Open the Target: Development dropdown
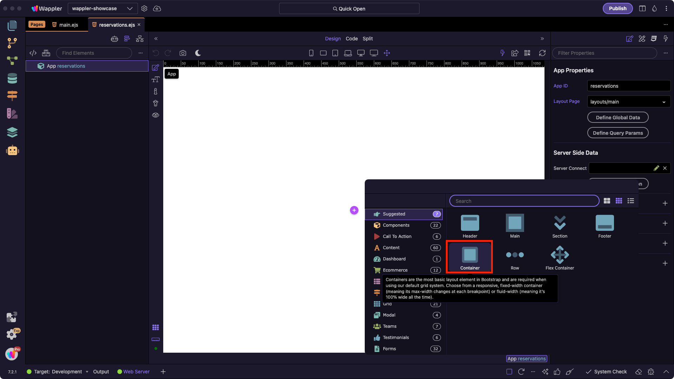 tap(58, 372)
